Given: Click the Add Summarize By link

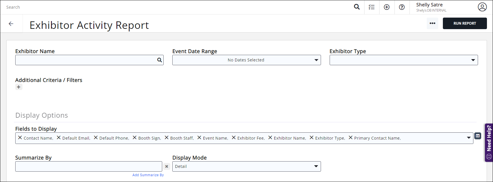Looking at the screenshot, I should tap(148, 175).
